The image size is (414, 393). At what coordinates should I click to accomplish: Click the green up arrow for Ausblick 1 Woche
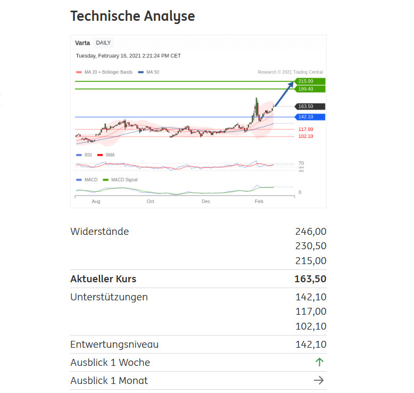click(x=319, y=363)
